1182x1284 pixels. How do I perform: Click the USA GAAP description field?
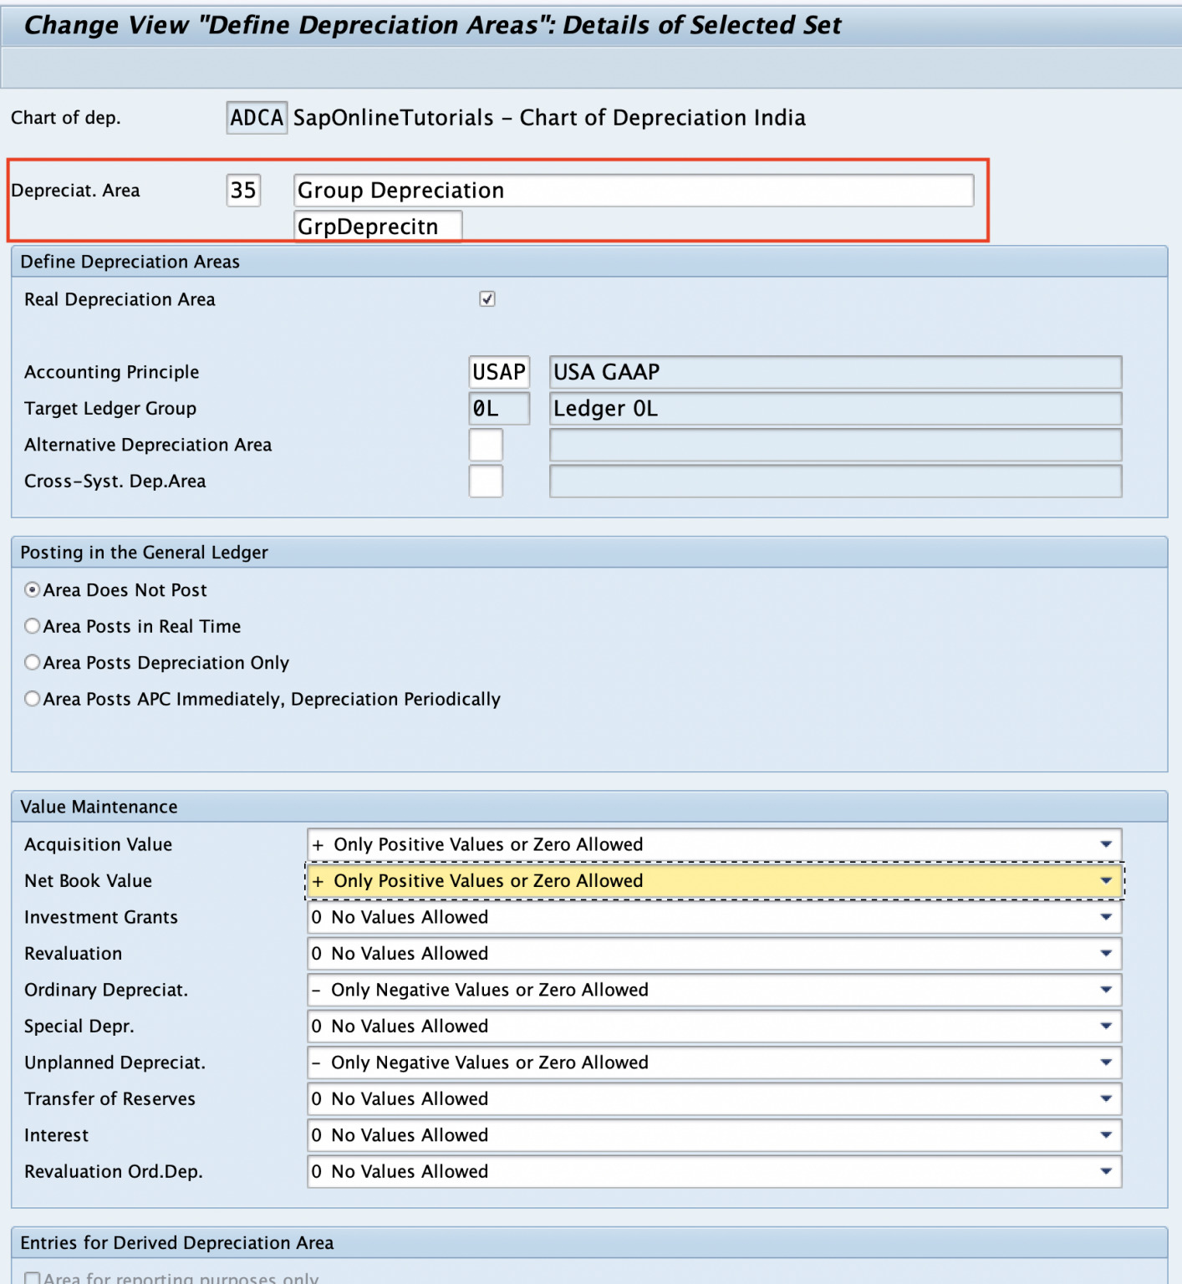point(835,372)
